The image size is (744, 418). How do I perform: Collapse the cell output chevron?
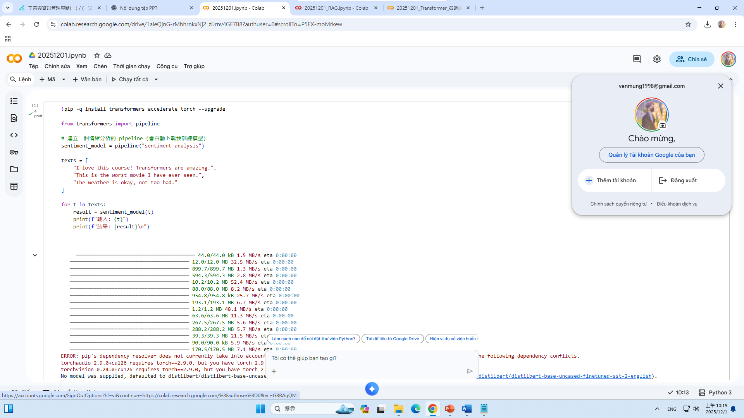click(x=35, y=255)
